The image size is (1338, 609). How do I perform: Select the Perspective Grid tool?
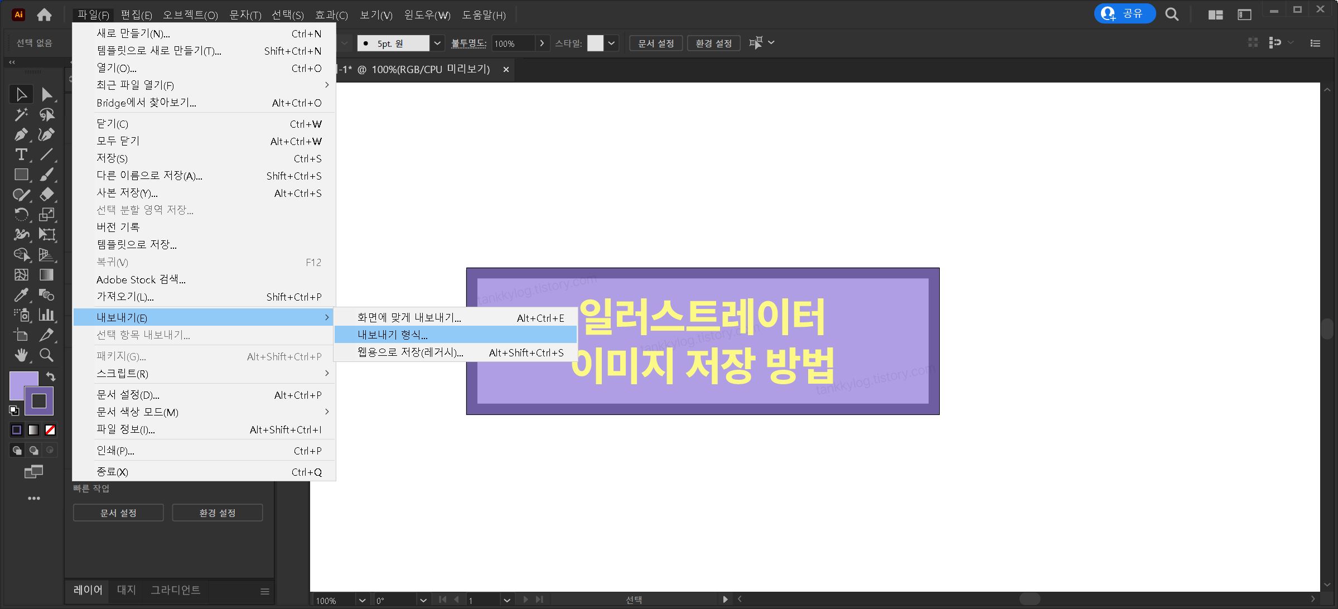47,255
